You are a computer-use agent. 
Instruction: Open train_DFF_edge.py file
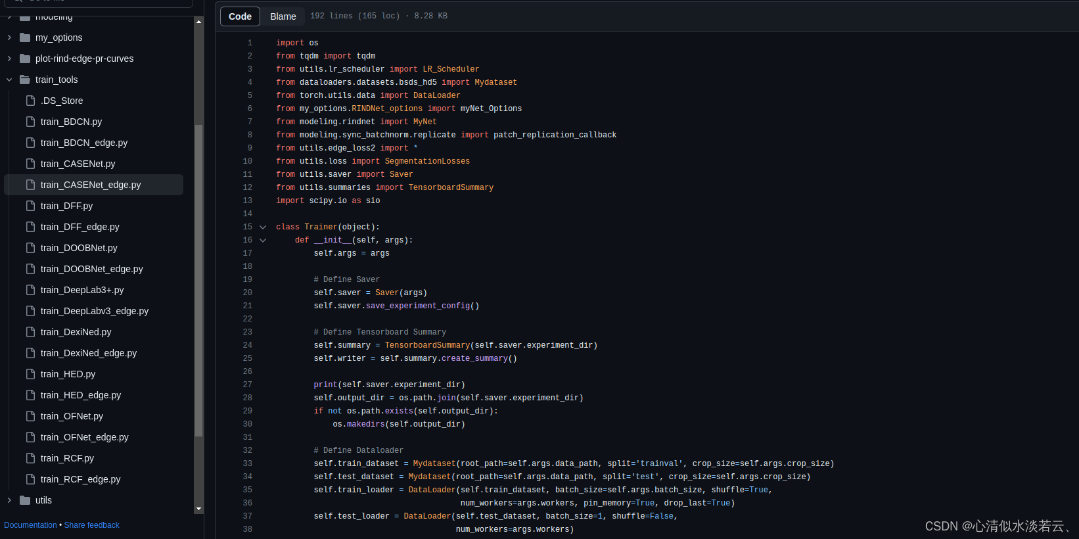coord(80,227)
